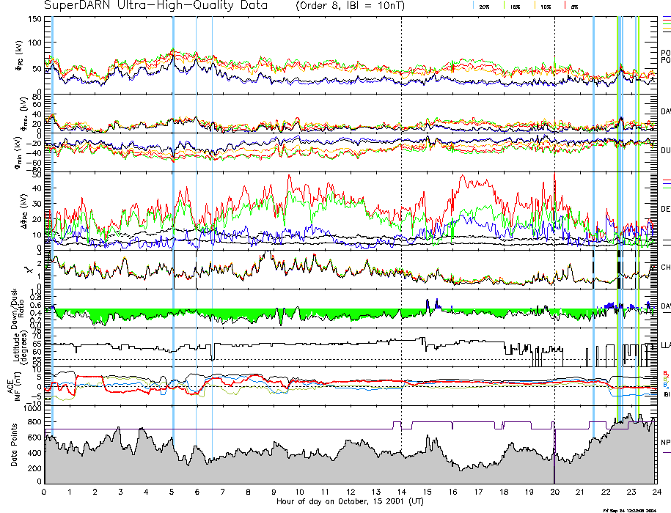This screenshot has width=671, height=513.
Task: Click the yellow-green vertical line after hour 23
Action: pos(639,220)
